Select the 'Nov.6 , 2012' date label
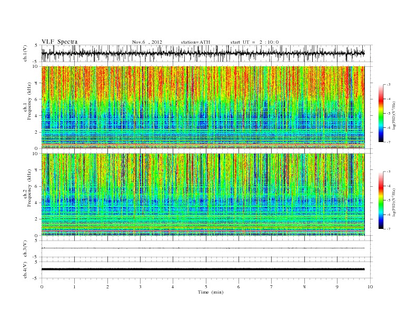 point(147,42)
